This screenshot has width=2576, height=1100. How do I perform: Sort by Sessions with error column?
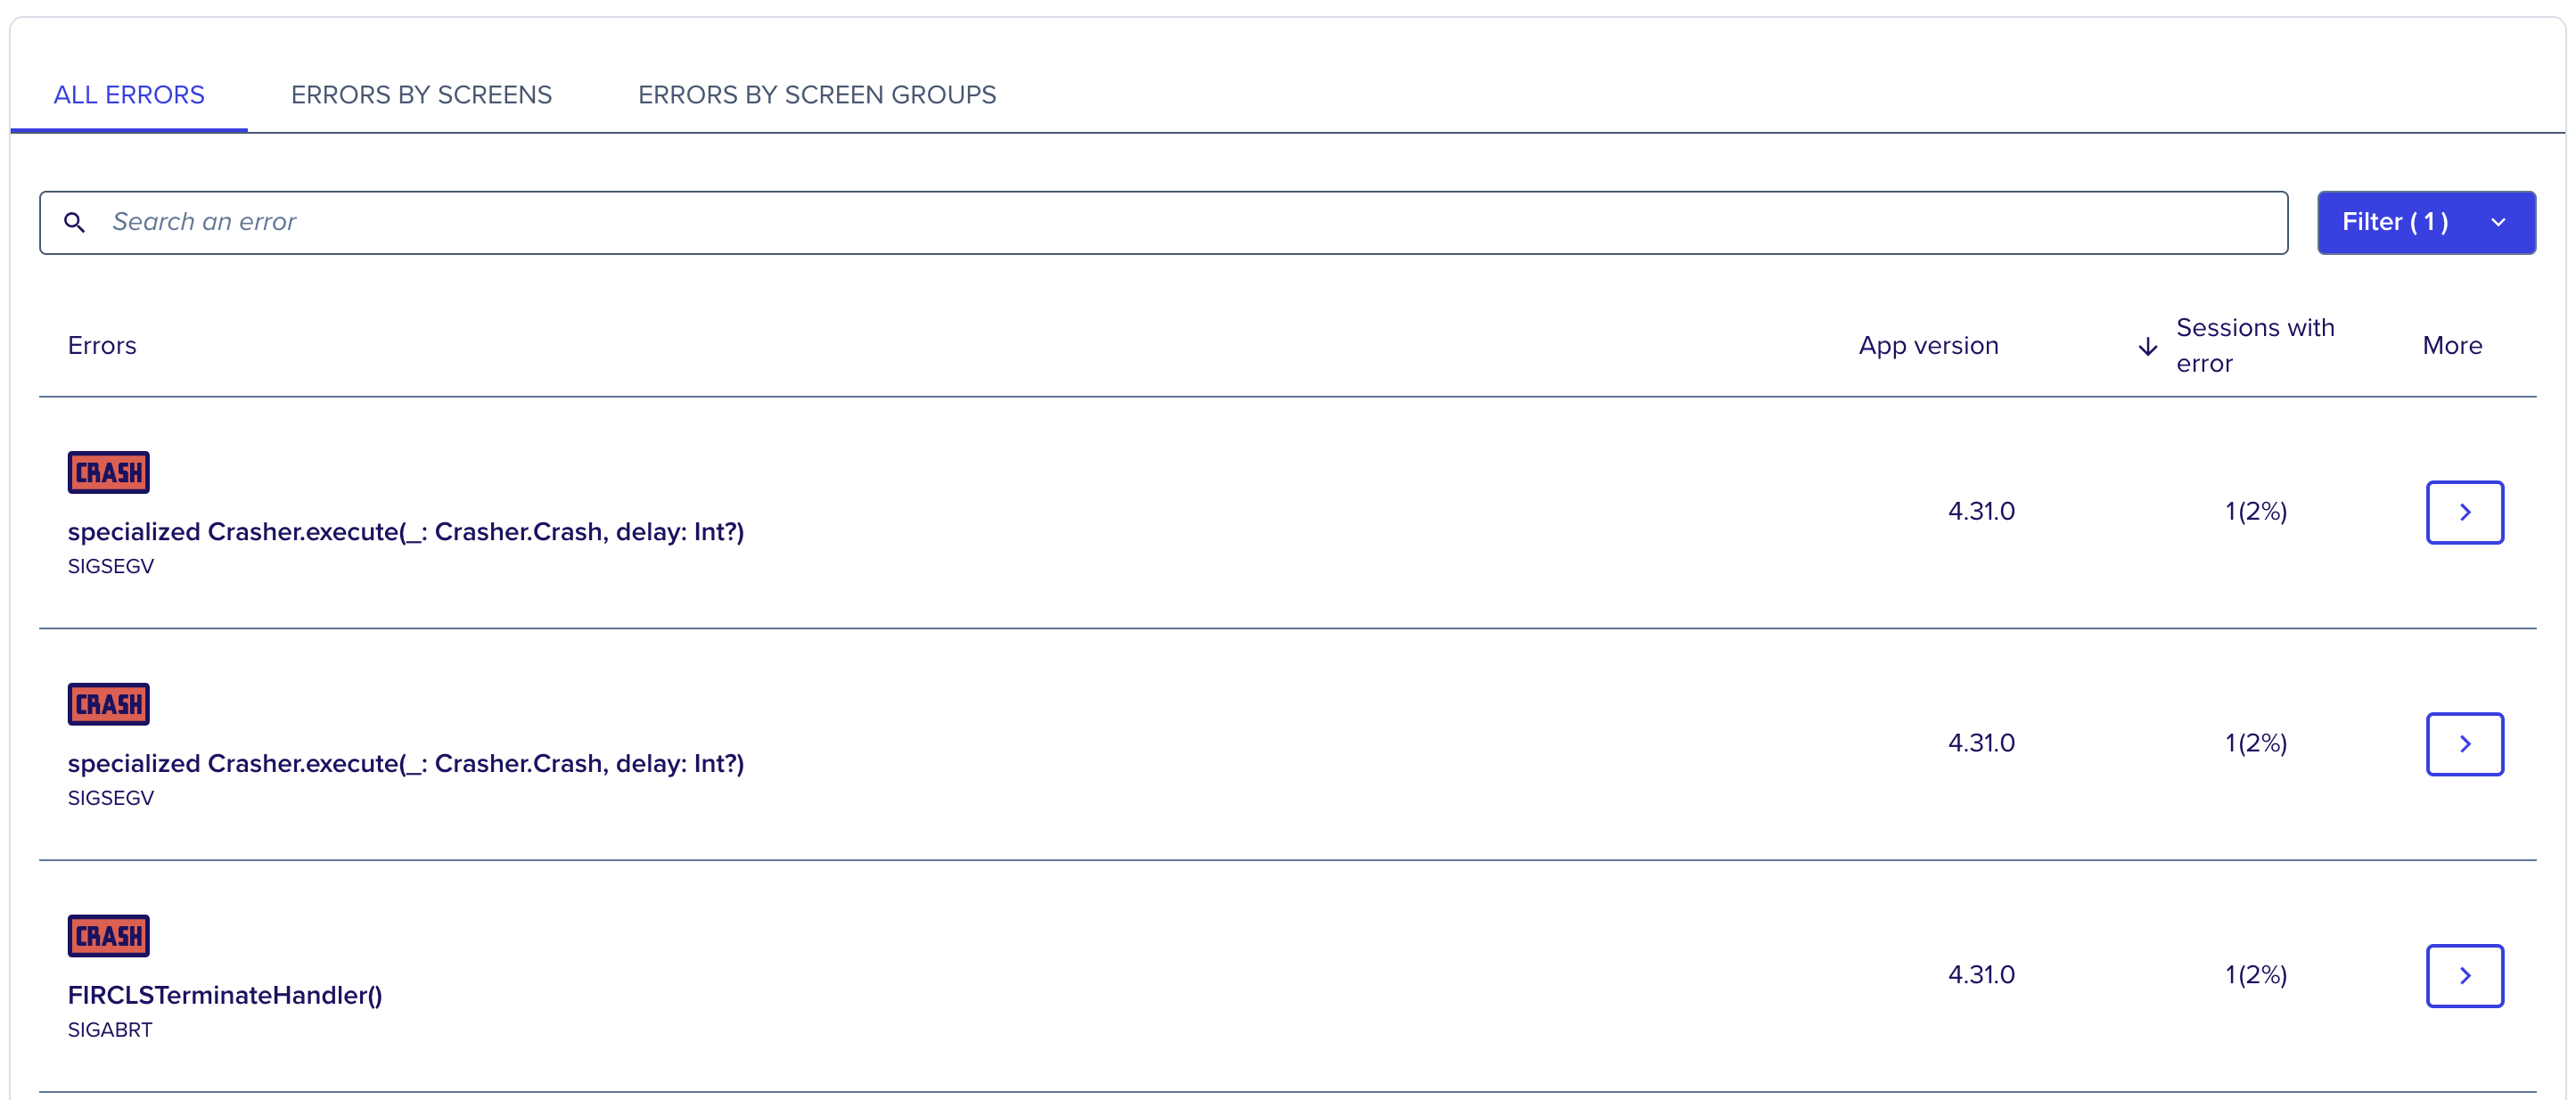[2255, 345]
